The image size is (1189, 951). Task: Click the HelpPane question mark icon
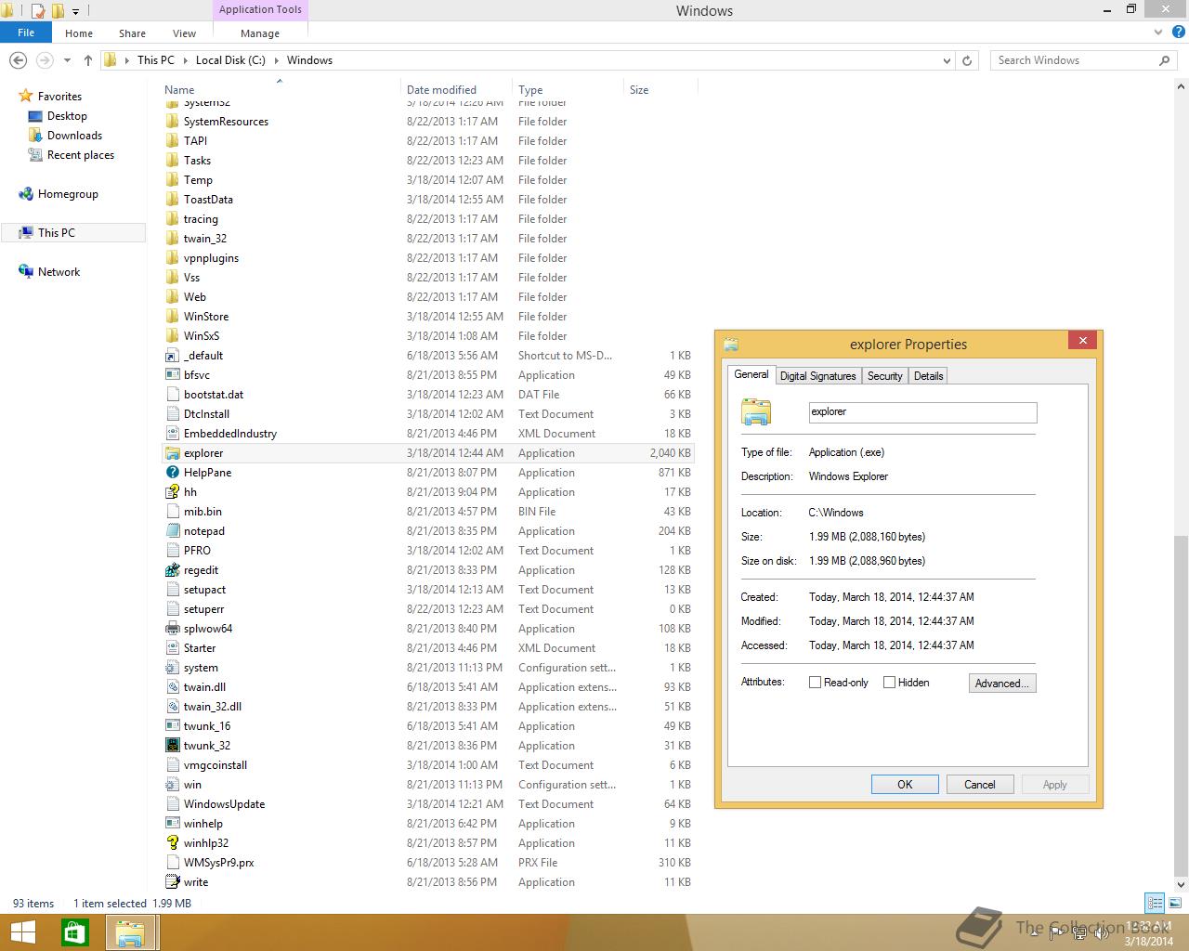pos(172,473)
